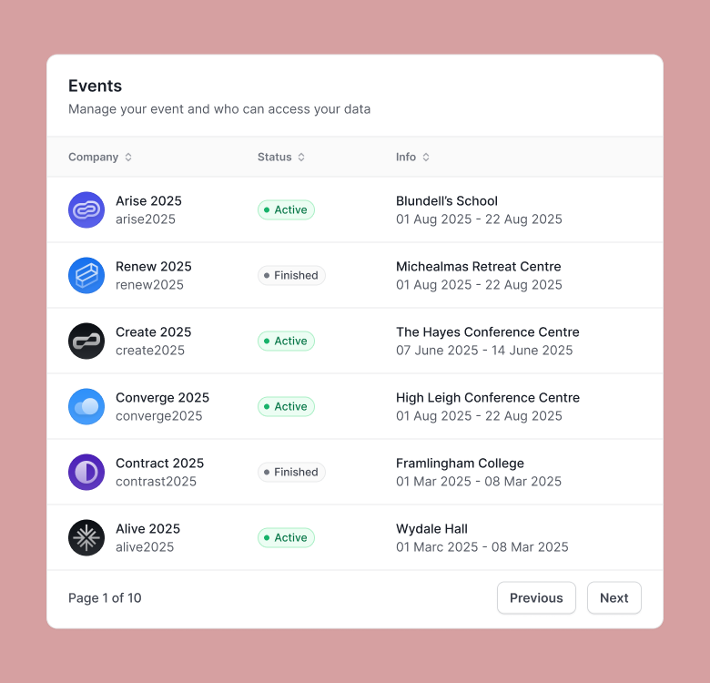The image size is (710, 683).
Task: Go to the Next page
Action: pos(614,597)
